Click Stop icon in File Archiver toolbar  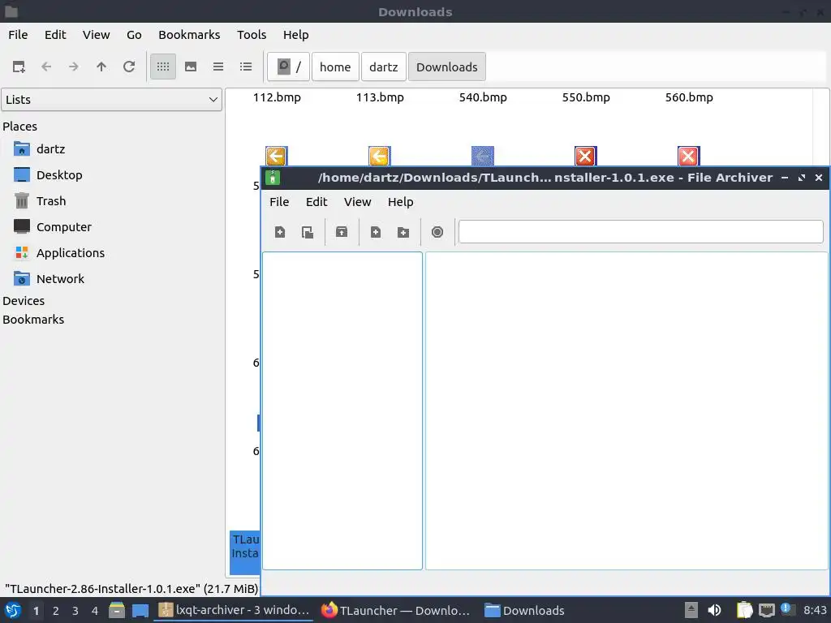coord(437,232)
